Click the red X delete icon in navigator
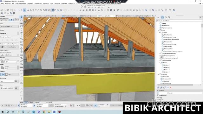The image size is (203, 114). click(171, 88)
